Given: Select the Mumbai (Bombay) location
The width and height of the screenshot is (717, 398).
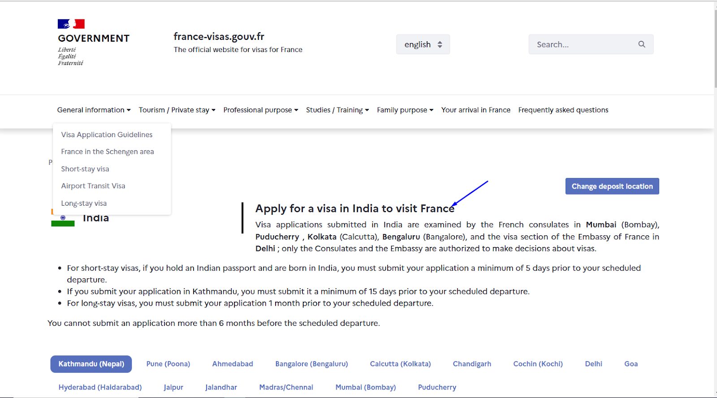Looking at the screenshot, I should click(366, 387).
